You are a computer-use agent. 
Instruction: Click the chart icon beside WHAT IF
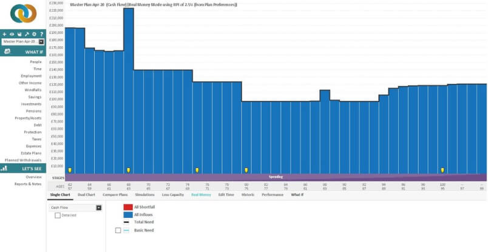tap(7, 52)
